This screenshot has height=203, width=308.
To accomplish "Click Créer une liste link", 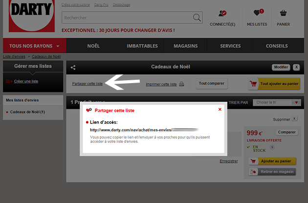I will pos(26,81).
